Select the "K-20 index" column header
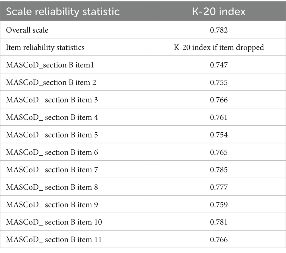 [x=219, y=12]
